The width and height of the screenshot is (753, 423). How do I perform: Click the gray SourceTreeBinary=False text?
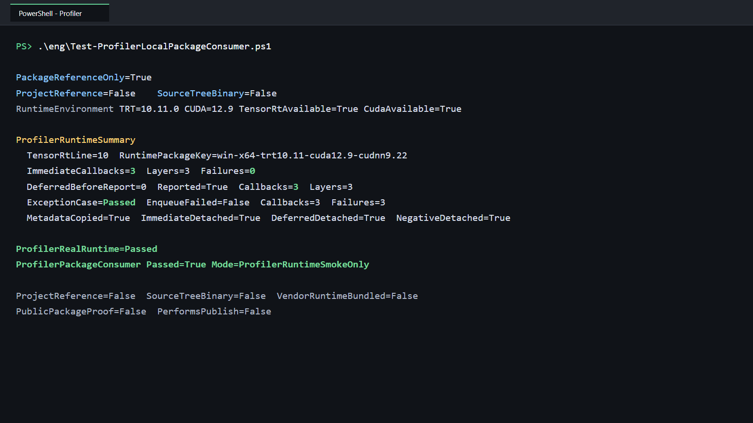point(206,296)
